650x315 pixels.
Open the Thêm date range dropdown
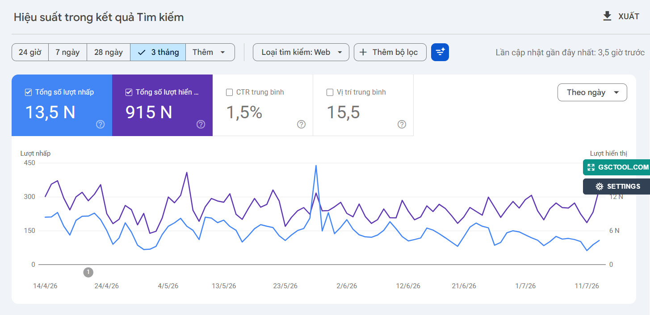tap(210, 52)
